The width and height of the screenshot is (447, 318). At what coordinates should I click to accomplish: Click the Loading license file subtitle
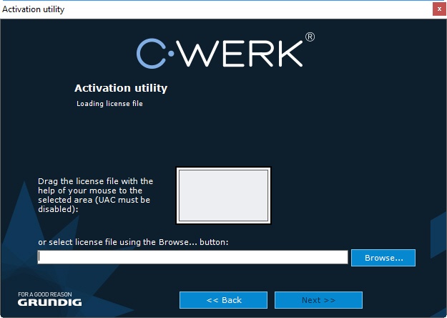(109, 104)
